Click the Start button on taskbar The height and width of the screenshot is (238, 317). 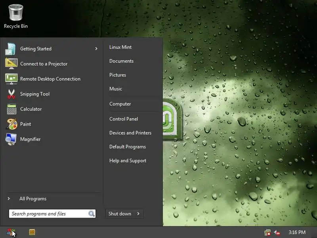point(11,232)
